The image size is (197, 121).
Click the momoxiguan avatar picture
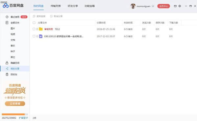coord(133,6)
